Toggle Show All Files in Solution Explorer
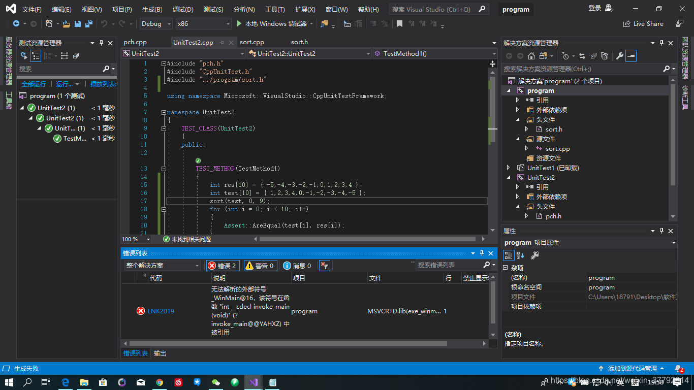The width and height of the screenshot is (694, 390). (604, 56)
